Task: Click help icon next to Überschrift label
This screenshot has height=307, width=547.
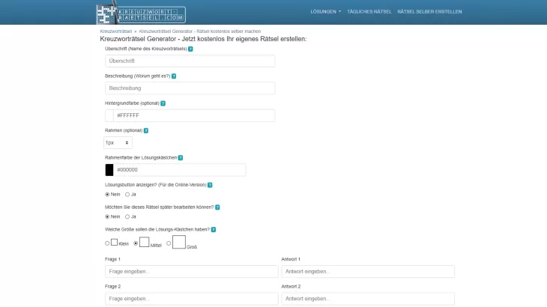Action: tap(190, 49)
